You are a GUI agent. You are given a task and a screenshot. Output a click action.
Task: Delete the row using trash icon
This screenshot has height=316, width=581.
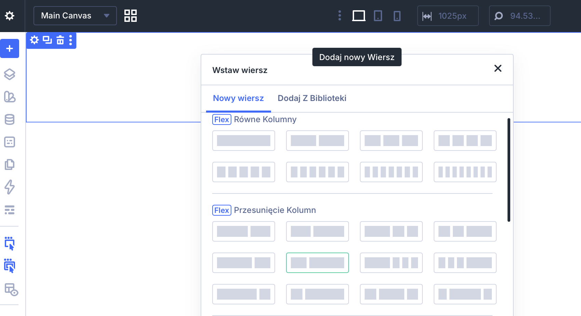tap(60, 40)
